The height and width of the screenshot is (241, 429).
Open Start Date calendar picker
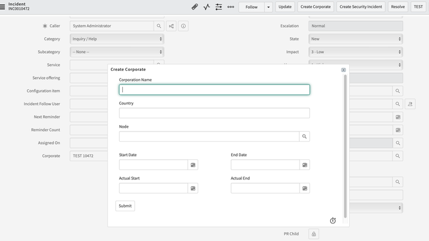(x=193, y=164)
